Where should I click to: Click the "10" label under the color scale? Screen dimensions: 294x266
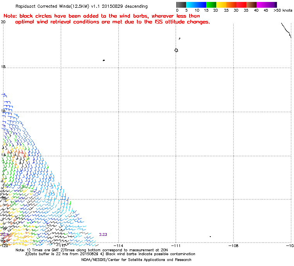197,10
